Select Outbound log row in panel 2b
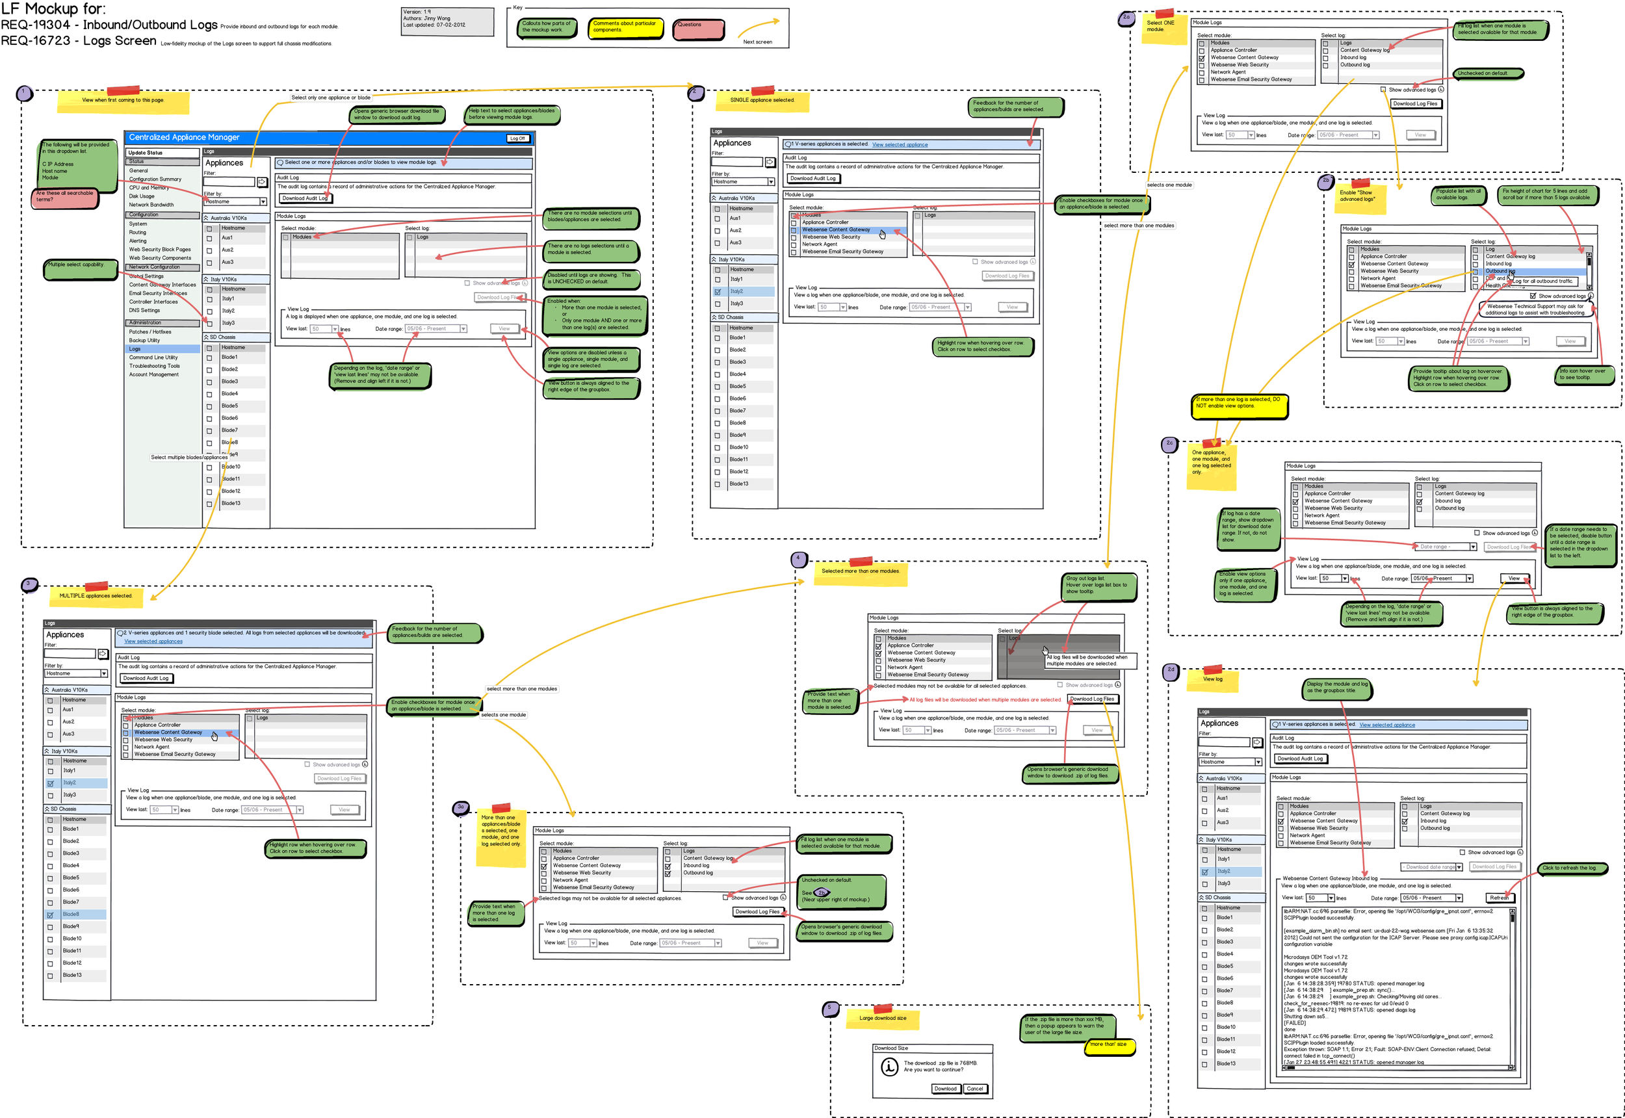Screen dimensions: 1625x1118 tap(1527, 271)
